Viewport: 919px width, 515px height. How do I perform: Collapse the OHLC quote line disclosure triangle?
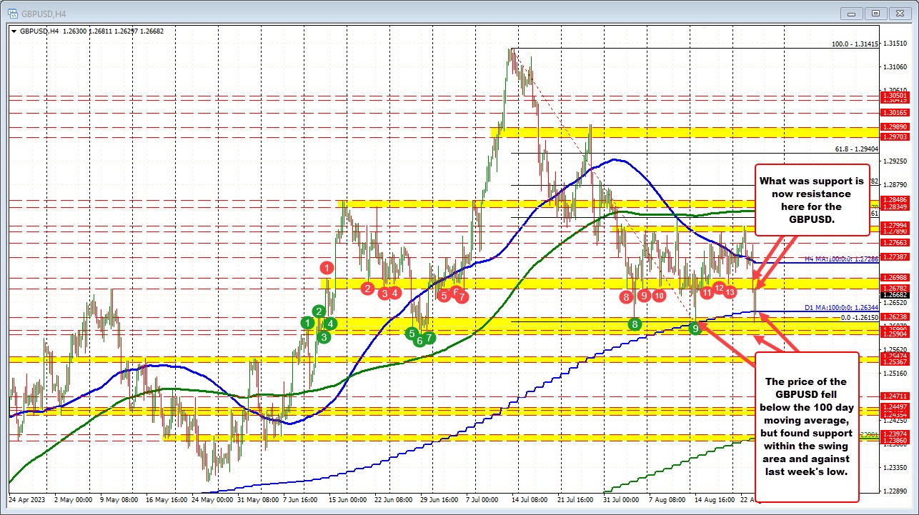[x=14, y=31]
